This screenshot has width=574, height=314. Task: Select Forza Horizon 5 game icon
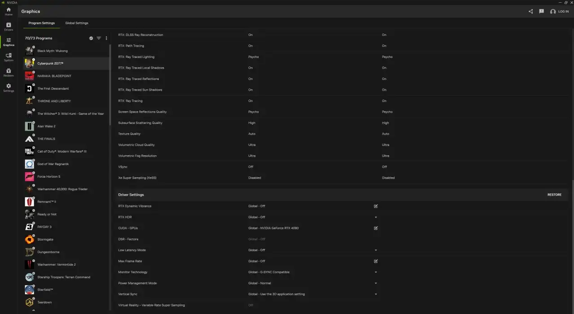click(x=29, y=176)
